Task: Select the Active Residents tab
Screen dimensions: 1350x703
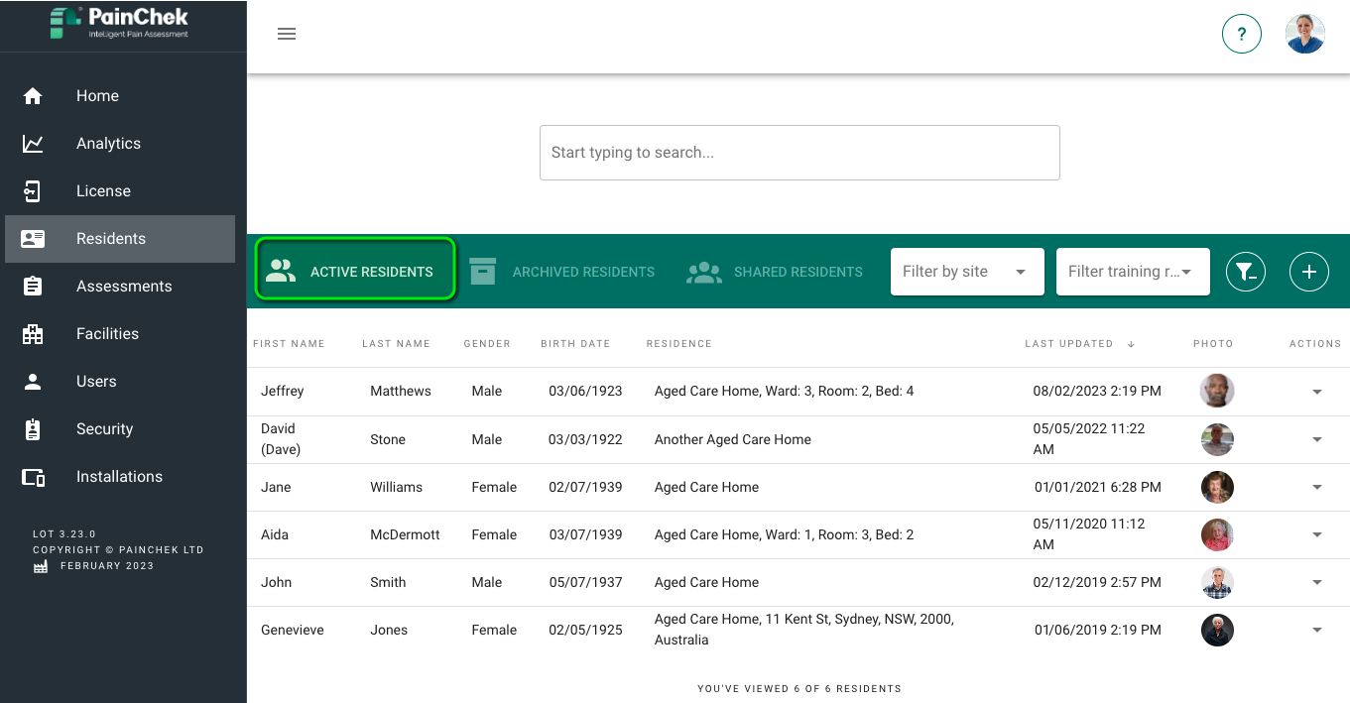Action: [x=355, y=269]
